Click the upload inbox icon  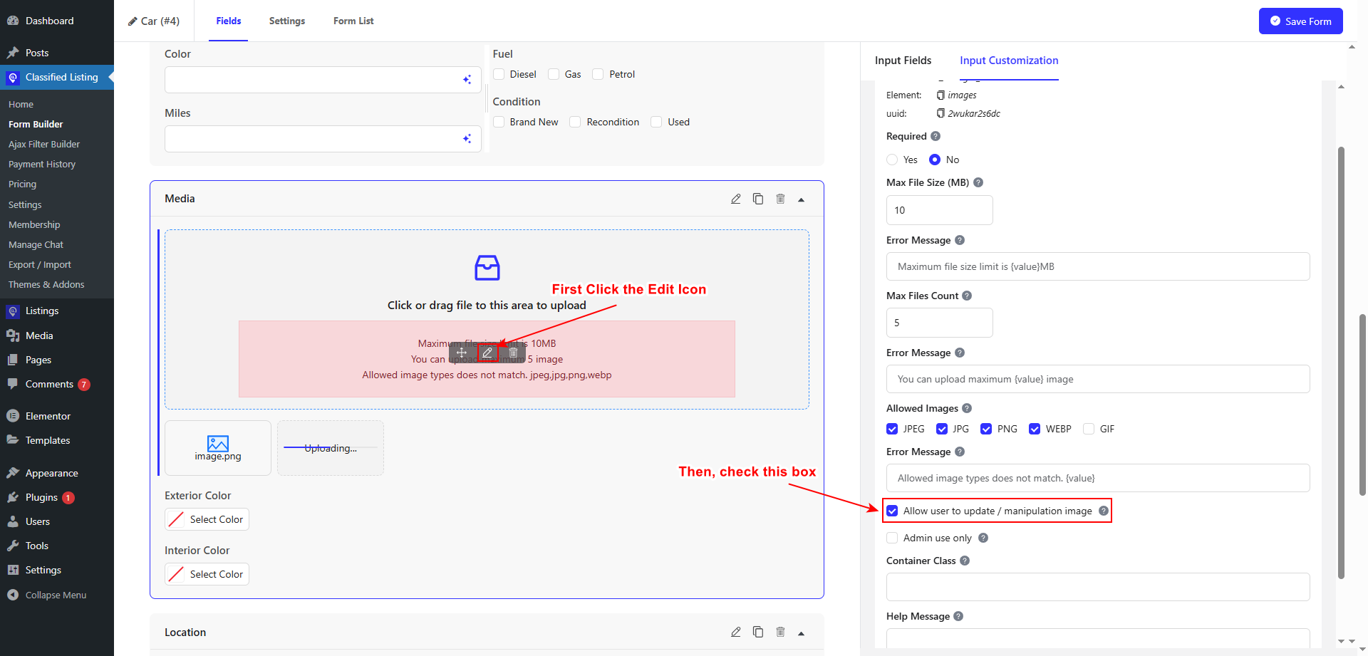pos(487,268)
